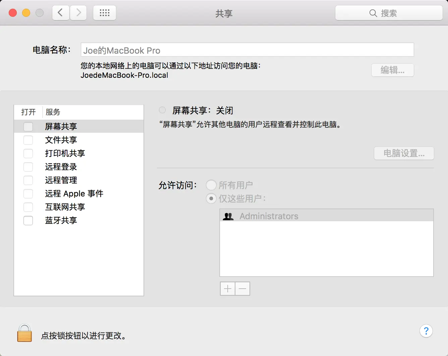Click the remove user minus button
This screenshot has width=448, height=356.
pos(242,289)
